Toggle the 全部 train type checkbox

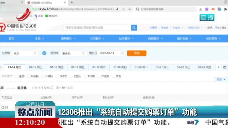click(x=17, y=76)
